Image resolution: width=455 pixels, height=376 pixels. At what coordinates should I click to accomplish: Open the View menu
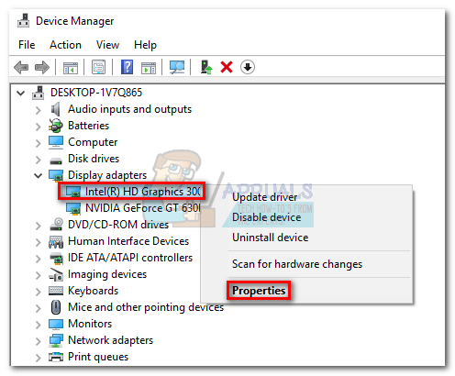click(107, 45)
